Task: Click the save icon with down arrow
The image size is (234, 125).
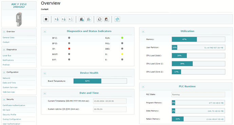Action: [x=82, y=19]
